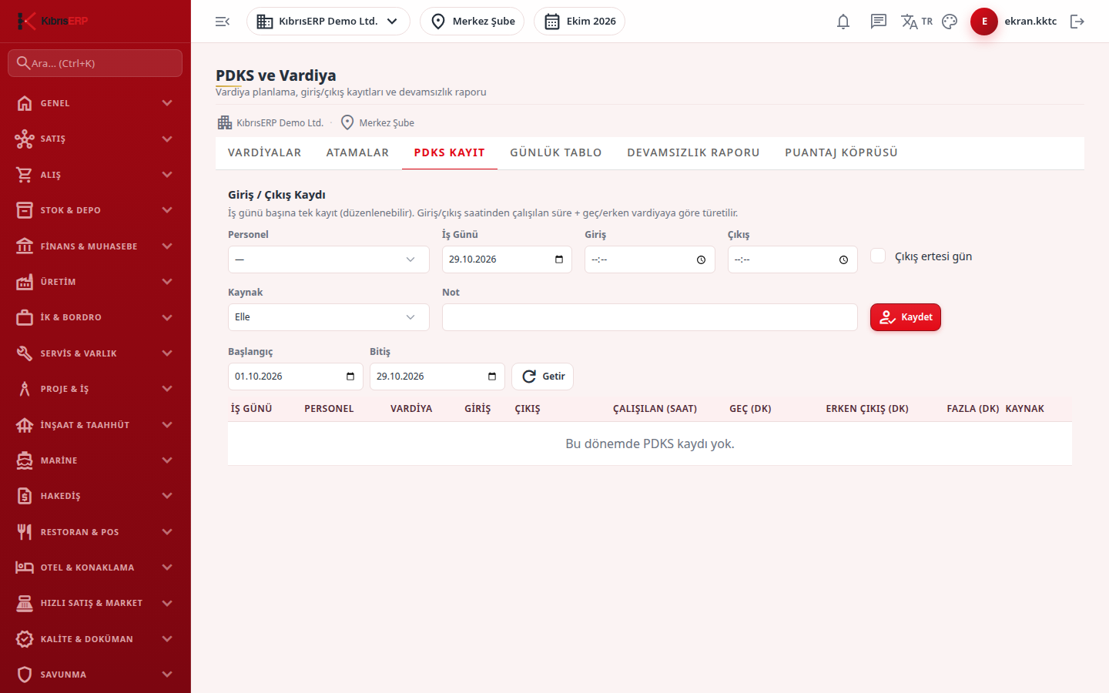Switch to the Atamalar tab

click(x=357, y=152)
